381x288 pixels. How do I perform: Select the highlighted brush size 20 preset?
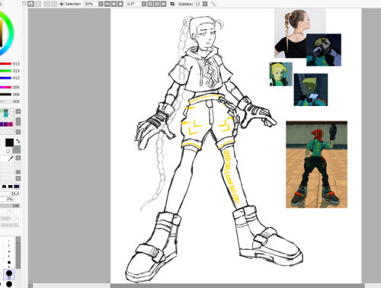coord(9,274)
